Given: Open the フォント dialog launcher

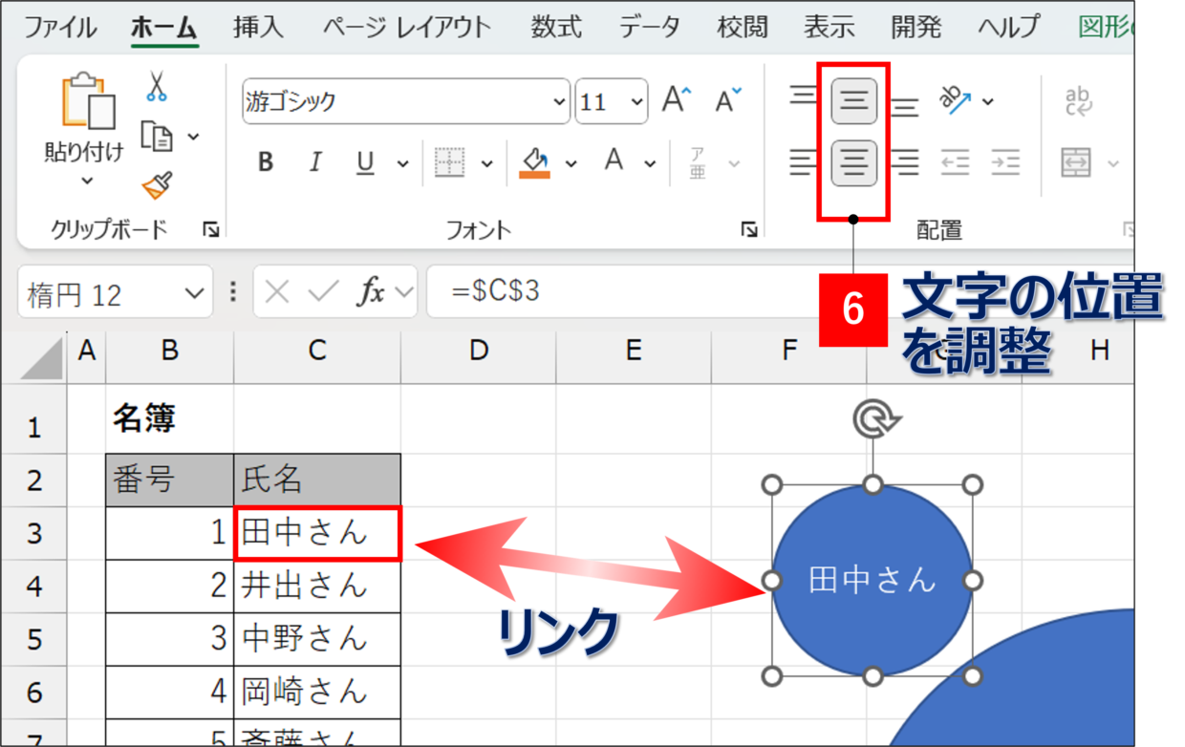Looking at the screenshot, I should [x=750, y=229].
